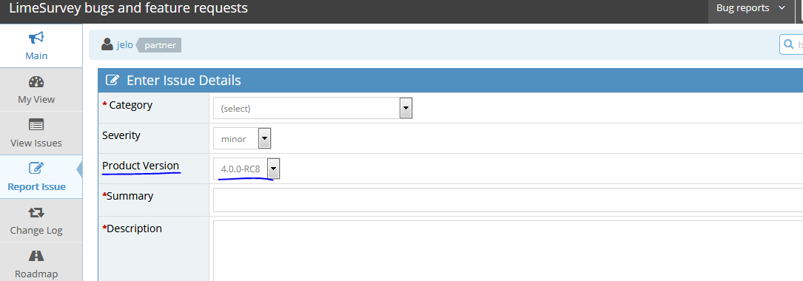
Task: Open My View dashboard icon
Action: coord(36,82)
